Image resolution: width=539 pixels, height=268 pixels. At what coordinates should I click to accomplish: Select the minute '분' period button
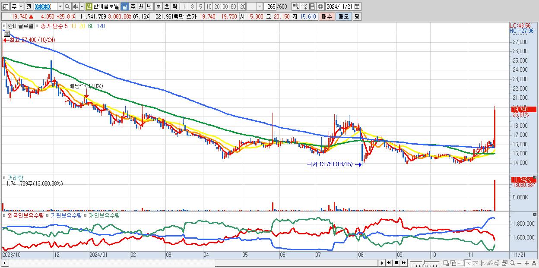[x=159, y=6]
